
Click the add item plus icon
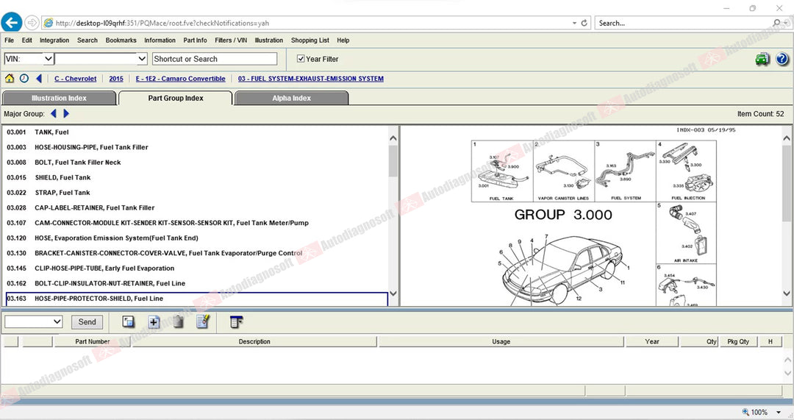click(x=154, y=321)
